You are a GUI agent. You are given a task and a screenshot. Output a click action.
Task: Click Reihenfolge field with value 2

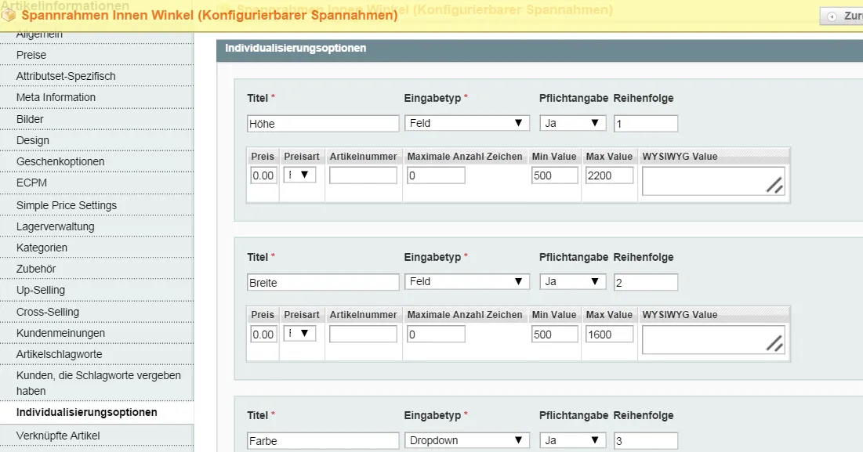coord(646,283)
